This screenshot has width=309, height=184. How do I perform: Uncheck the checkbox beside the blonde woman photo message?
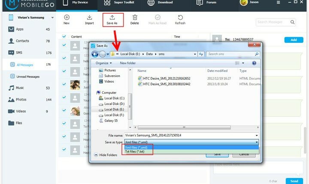pos(64,110)
